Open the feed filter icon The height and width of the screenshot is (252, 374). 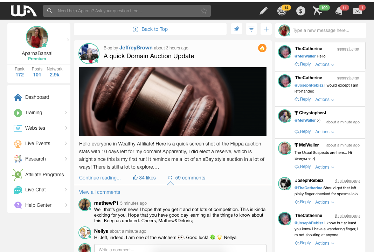[251, 29]
